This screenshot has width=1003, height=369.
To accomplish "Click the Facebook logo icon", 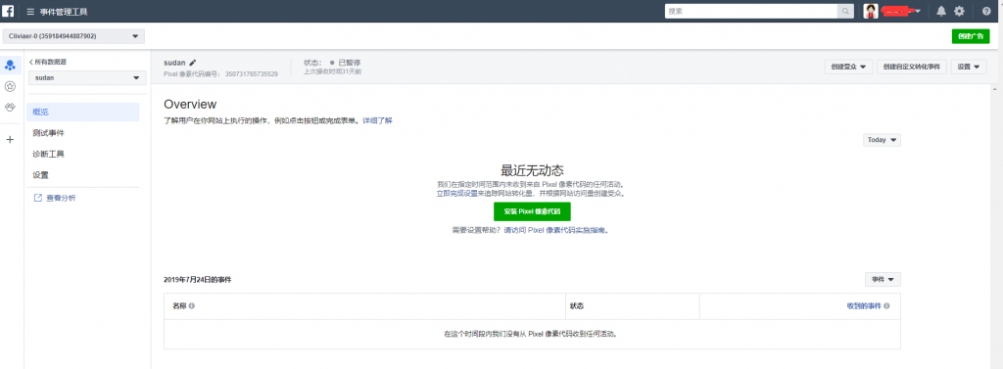I will (x=8, y=11).
